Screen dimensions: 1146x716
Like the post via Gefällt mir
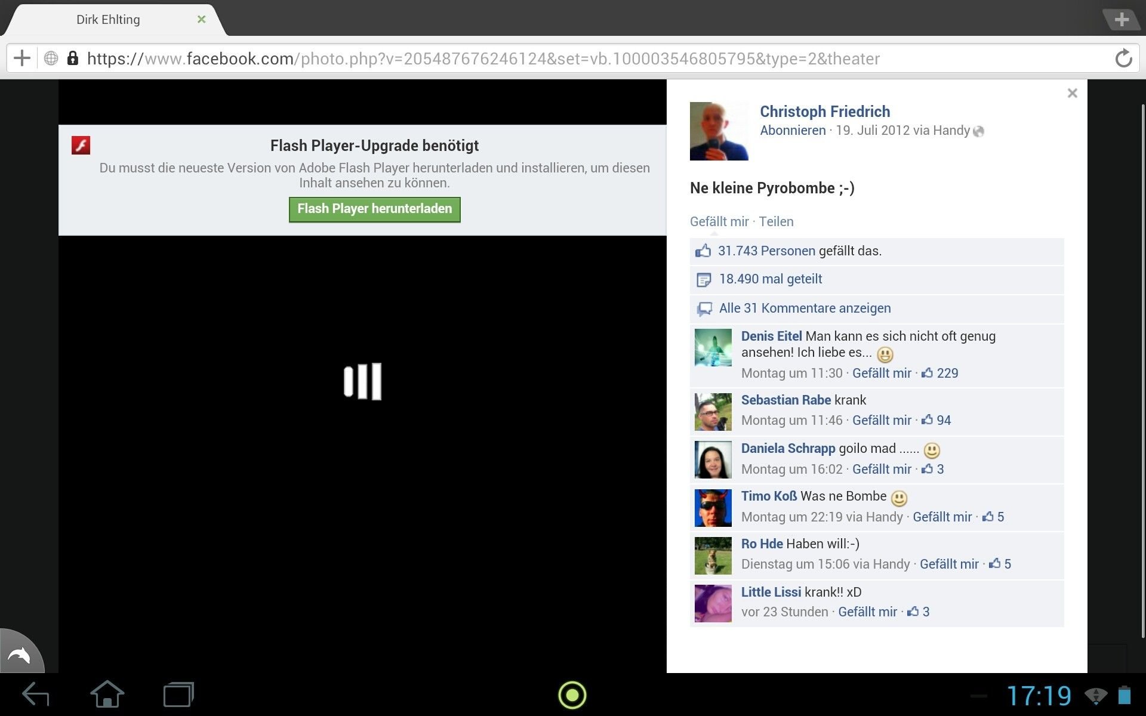(719, 221)
